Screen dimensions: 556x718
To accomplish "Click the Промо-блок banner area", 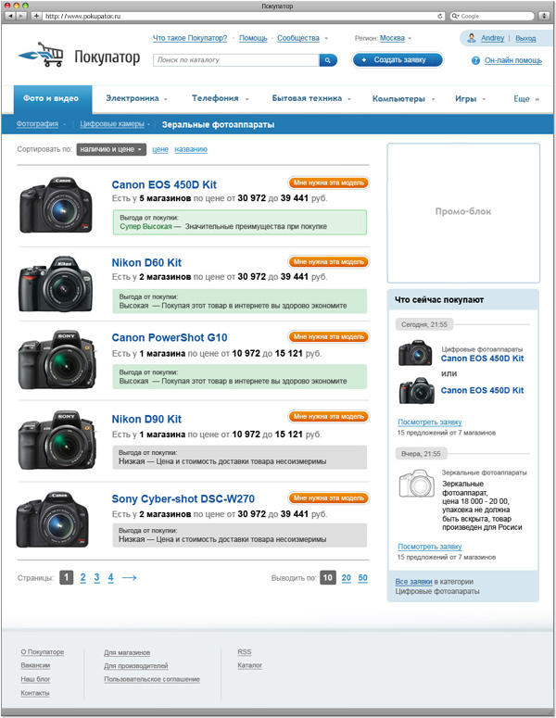I will coord(463,213).
